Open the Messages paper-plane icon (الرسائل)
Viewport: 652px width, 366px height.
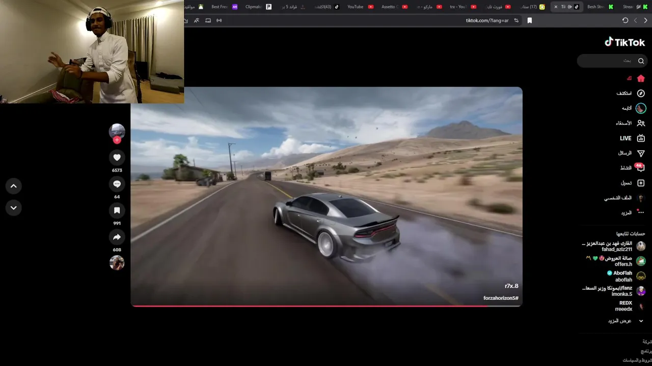tap(641, 153)
